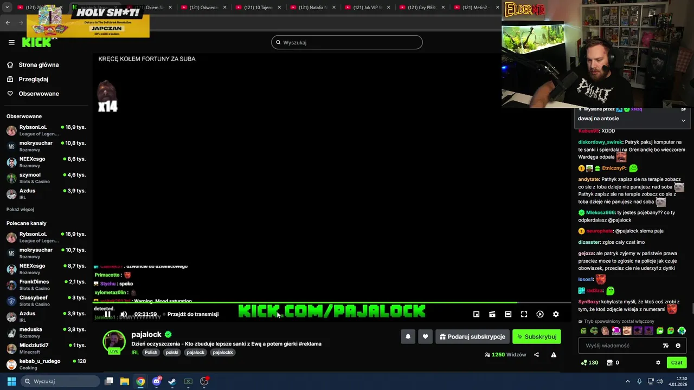This screenshot has width=694, height=390.
Task: Open meduska recommended channel
Action: pyautogui.click(x=46, y=333)
